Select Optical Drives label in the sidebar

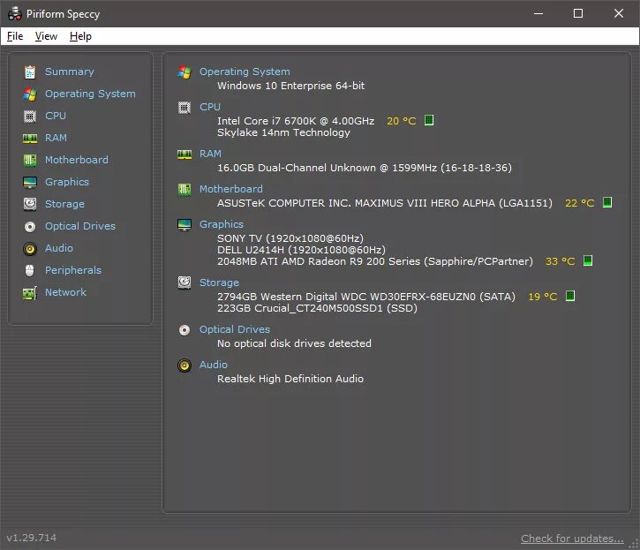click(80, 226)
